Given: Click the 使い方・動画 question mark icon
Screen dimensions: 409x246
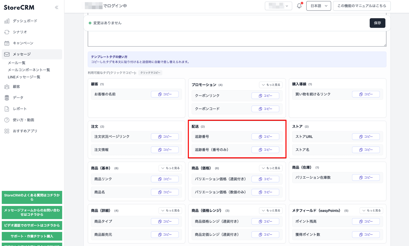Looking at the screenshot, I should coord(7,120).
